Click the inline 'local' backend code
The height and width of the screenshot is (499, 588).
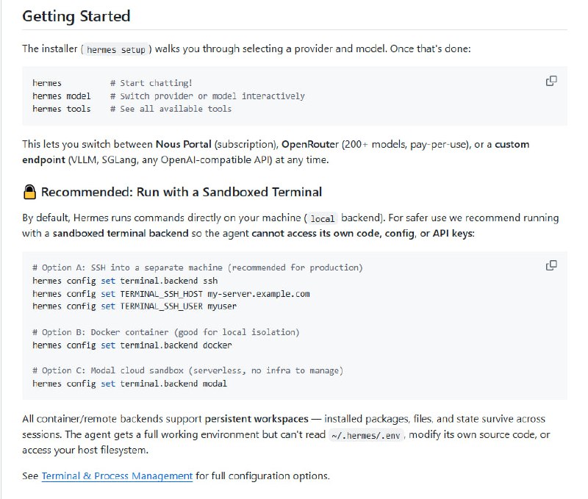(321, 218)
